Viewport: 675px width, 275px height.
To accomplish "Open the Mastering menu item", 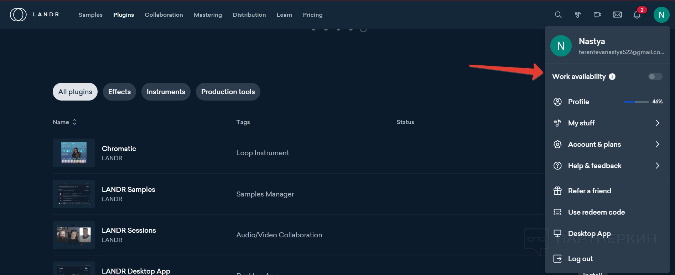I will (208, 15).
